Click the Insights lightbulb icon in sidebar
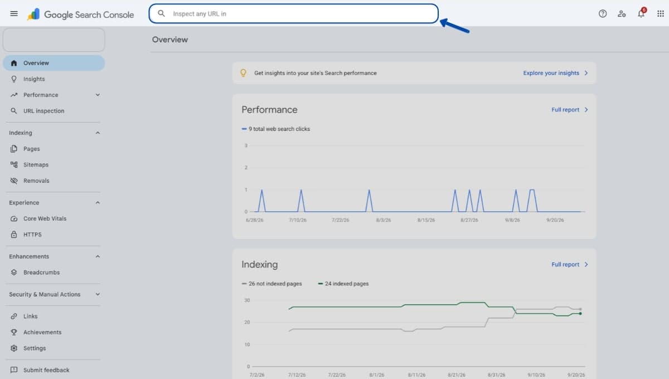 pyautogui.click(x=14, y=79)
